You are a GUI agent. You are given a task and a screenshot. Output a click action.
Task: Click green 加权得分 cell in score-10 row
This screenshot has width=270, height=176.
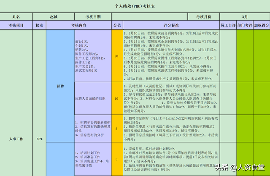click(262, 98)
